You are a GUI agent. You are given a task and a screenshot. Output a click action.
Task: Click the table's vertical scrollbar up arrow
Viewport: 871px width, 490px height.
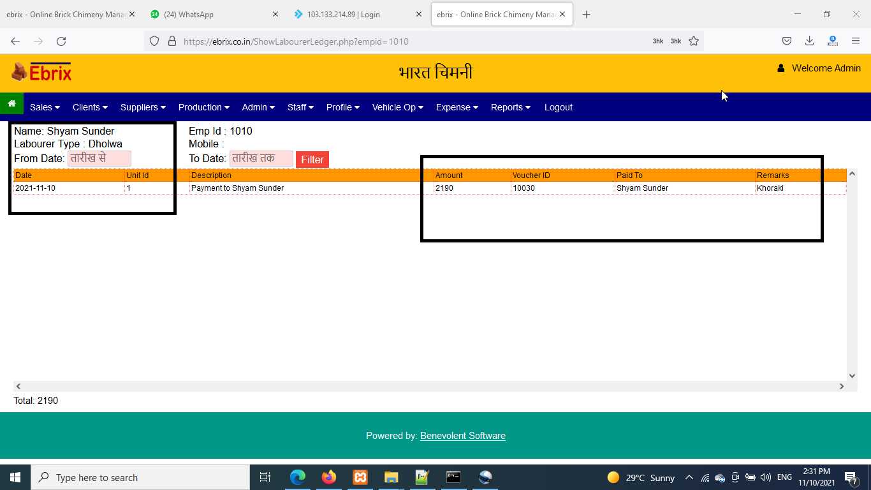(x=853, y=174)
